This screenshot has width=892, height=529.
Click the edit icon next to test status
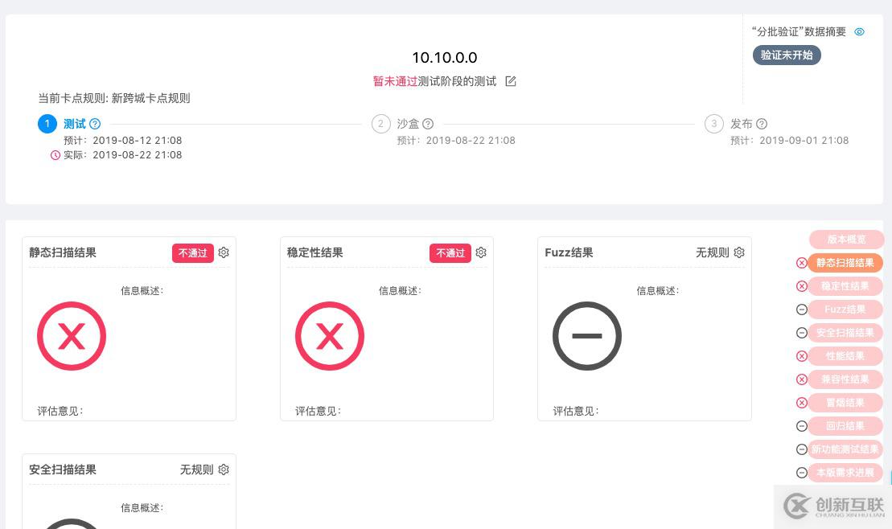pos(511,81)
